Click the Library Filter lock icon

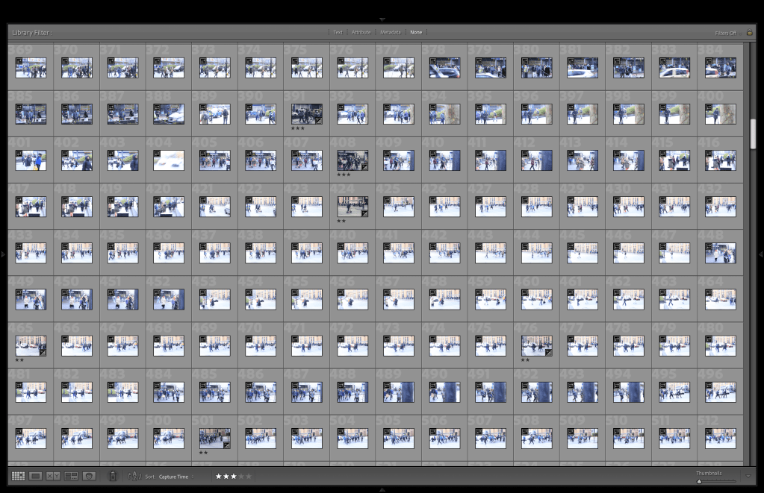[749, 33]
